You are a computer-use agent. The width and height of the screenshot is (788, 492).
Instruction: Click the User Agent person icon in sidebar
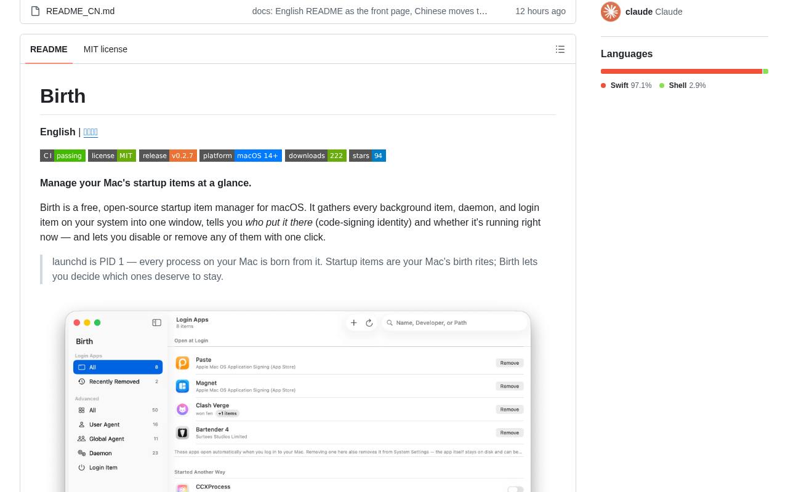pyautogui.click(x=81, y=425)
